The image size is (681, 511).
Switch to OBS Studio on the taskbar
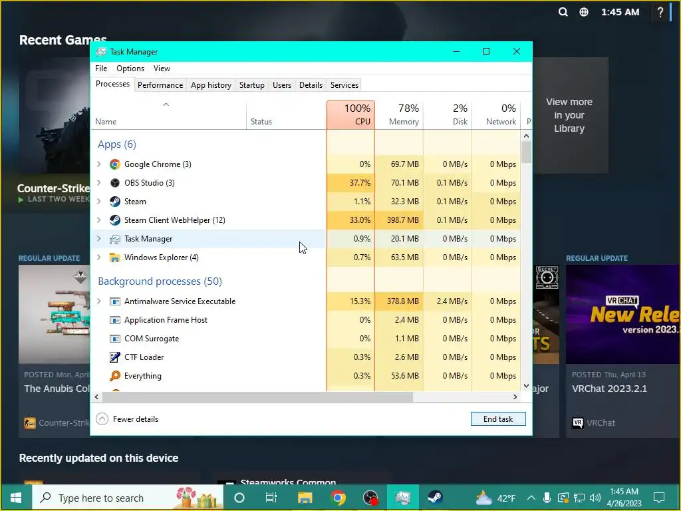370,498
